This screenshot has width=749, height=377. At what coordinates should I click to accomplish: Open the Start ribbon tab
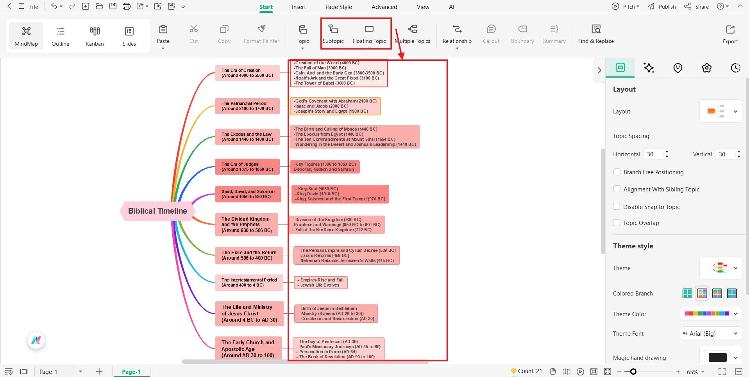[x=266, y=7]
